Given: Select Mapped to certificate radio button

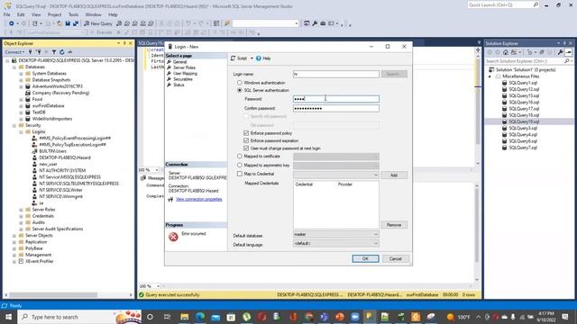Looking at the screenshot, I should (240, 156).
